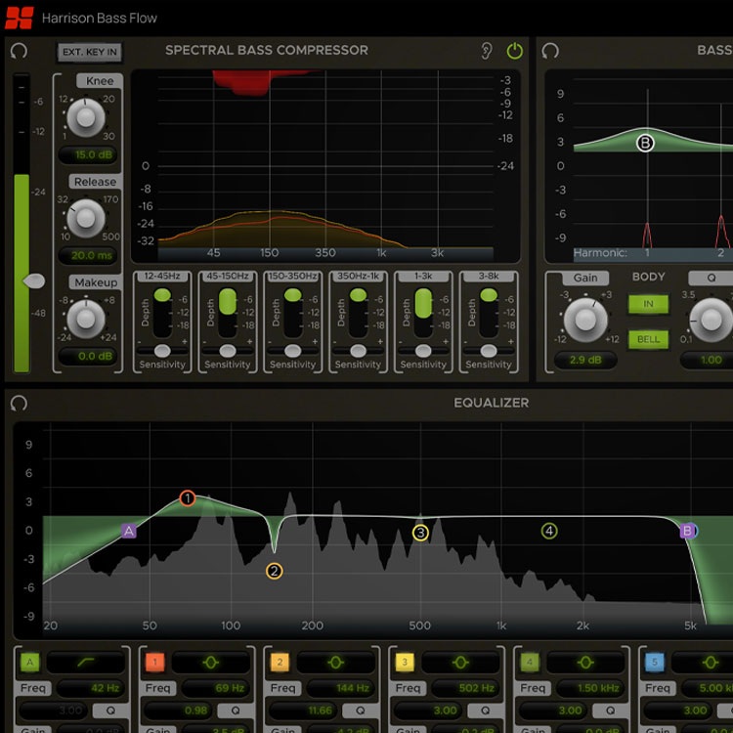
Task: Select the 69 Hz frequency field
Action: click(215, 688)
